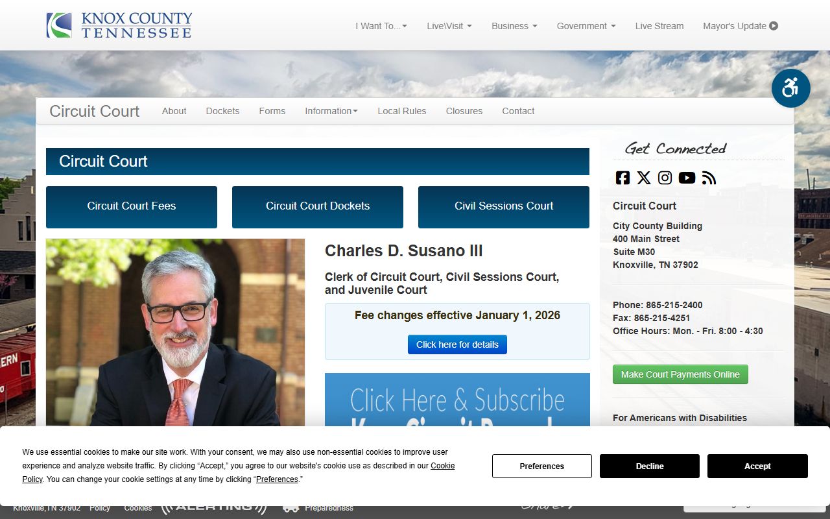The height and width of the screenshot is (519, 830).
Task: Click the Mayor's Update play icon
Action: 774,26
